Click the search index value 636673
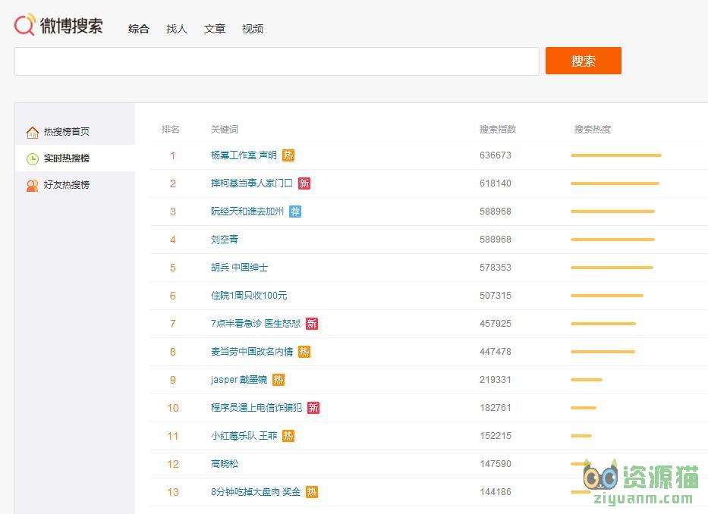 tap(496, 155)
